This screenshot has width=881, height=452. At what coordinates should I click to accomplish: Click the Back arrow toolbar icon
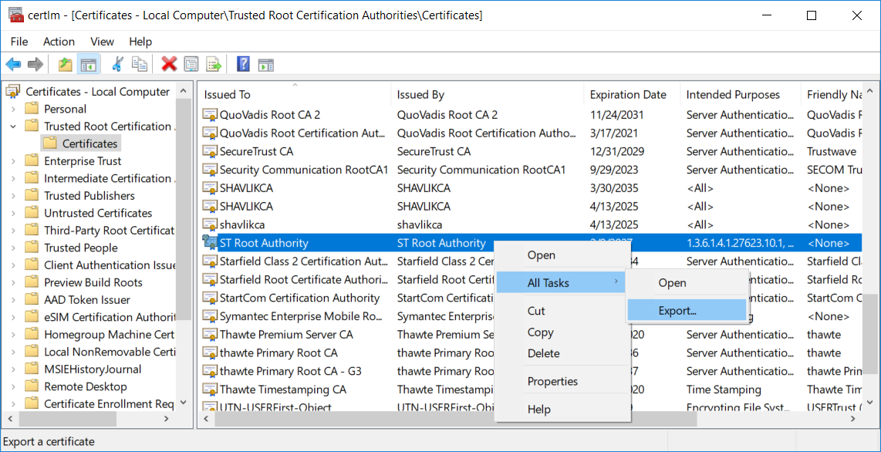pos(13,64)
